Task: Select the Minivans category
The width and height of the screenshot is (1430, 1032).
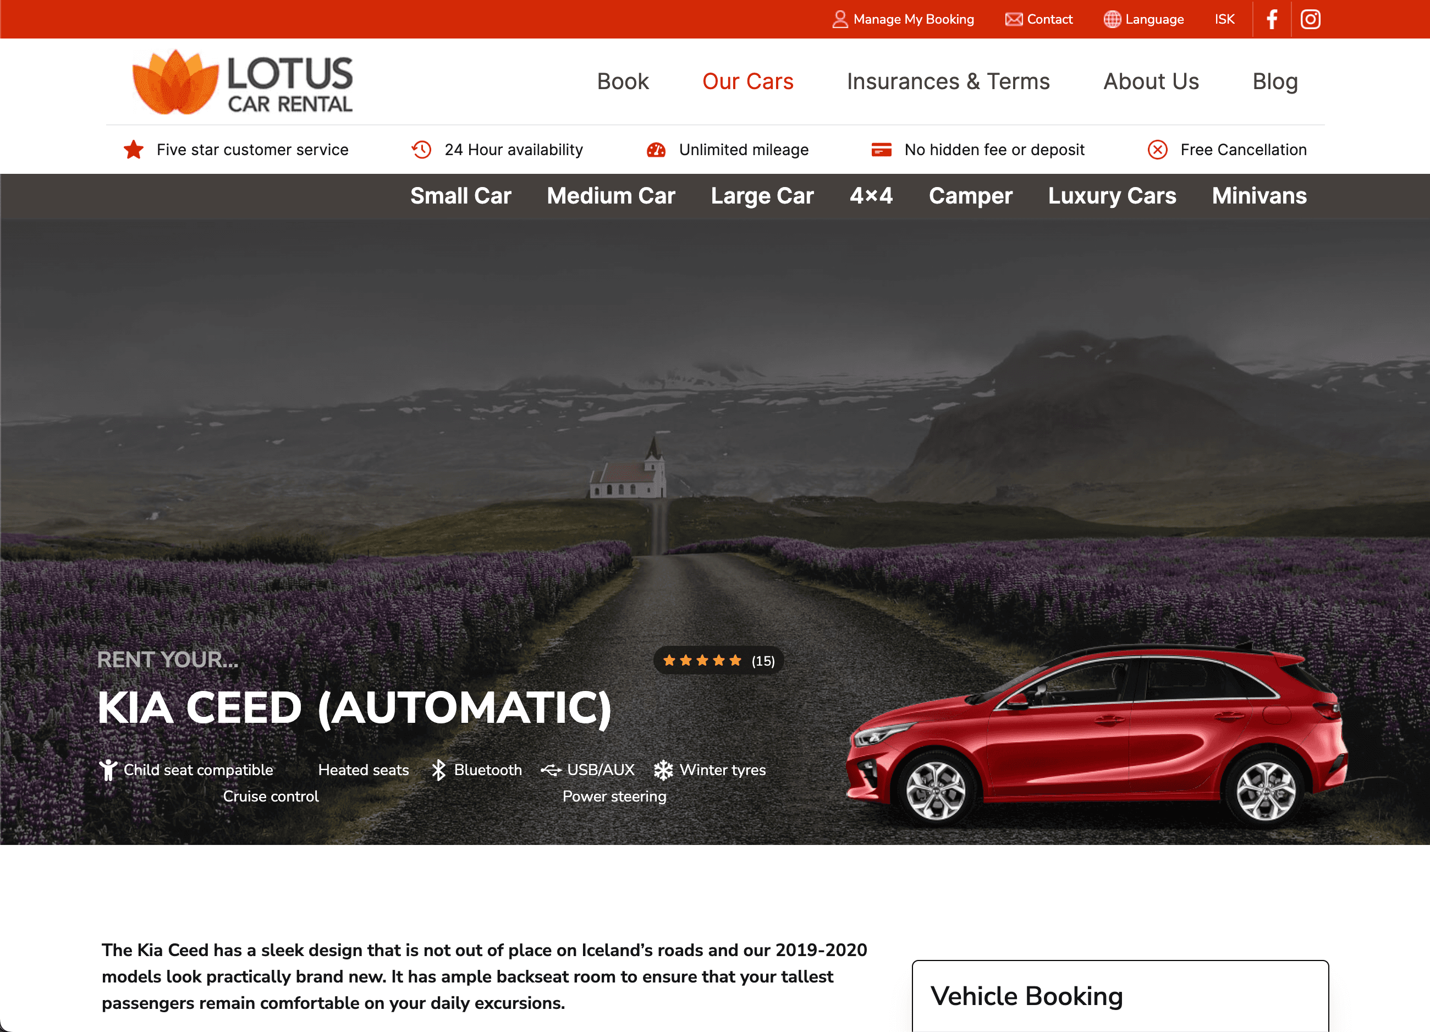Action: [1259, 196]
